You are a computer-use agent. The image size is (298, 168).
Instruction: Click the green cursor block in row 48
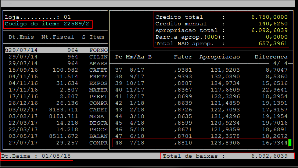(290, 143)
